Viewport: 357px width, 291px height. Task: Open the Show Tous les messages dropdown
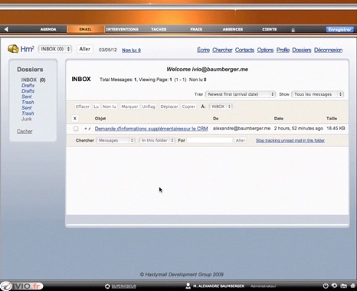point(317,94)
